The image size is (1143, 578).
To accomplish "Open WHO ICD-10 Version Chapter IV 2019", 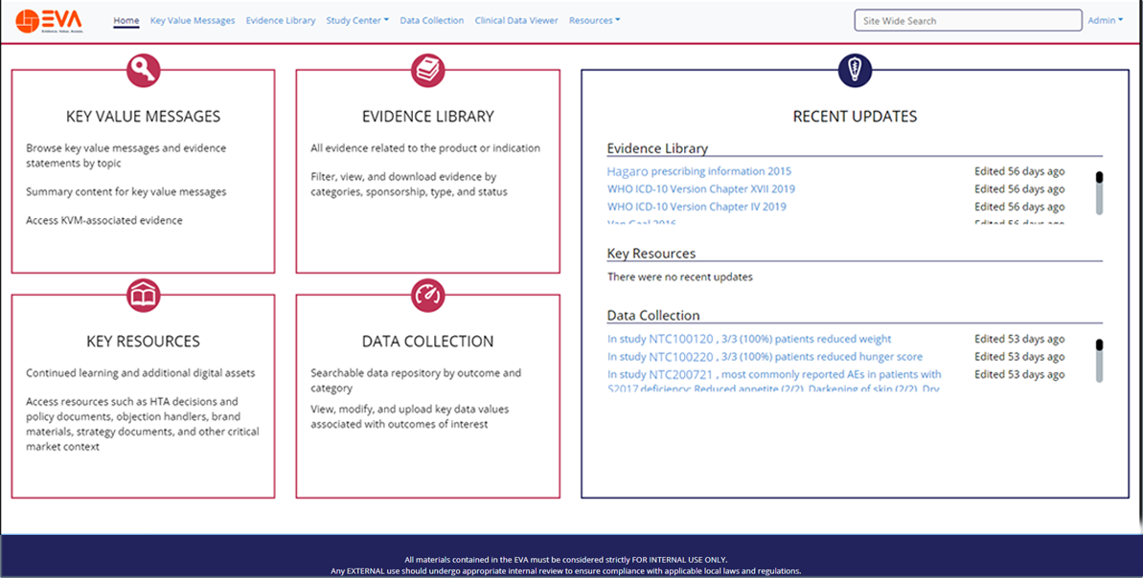I will pos(697,206).
